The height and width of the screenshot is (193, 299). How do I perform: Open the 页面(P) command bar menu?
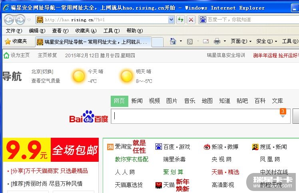241,41
